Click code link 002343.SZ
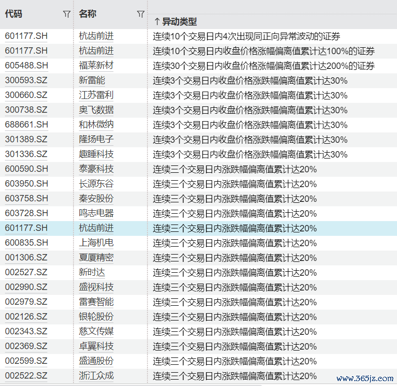Image resolution: width=397 pixels, height=386 pixels. click(x=26, y=331)
